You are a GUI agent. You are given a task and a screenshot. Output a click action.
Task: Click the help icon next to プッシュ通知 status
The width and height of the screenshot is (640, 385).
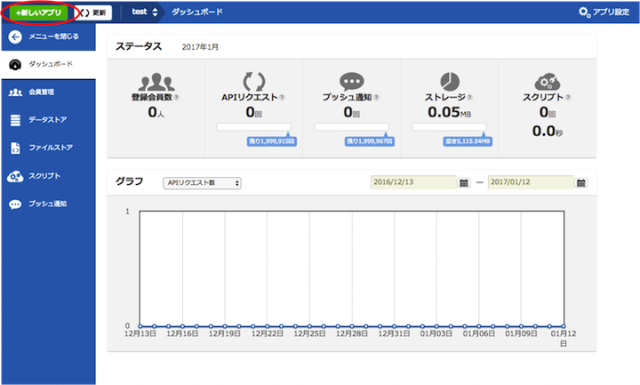376,98
